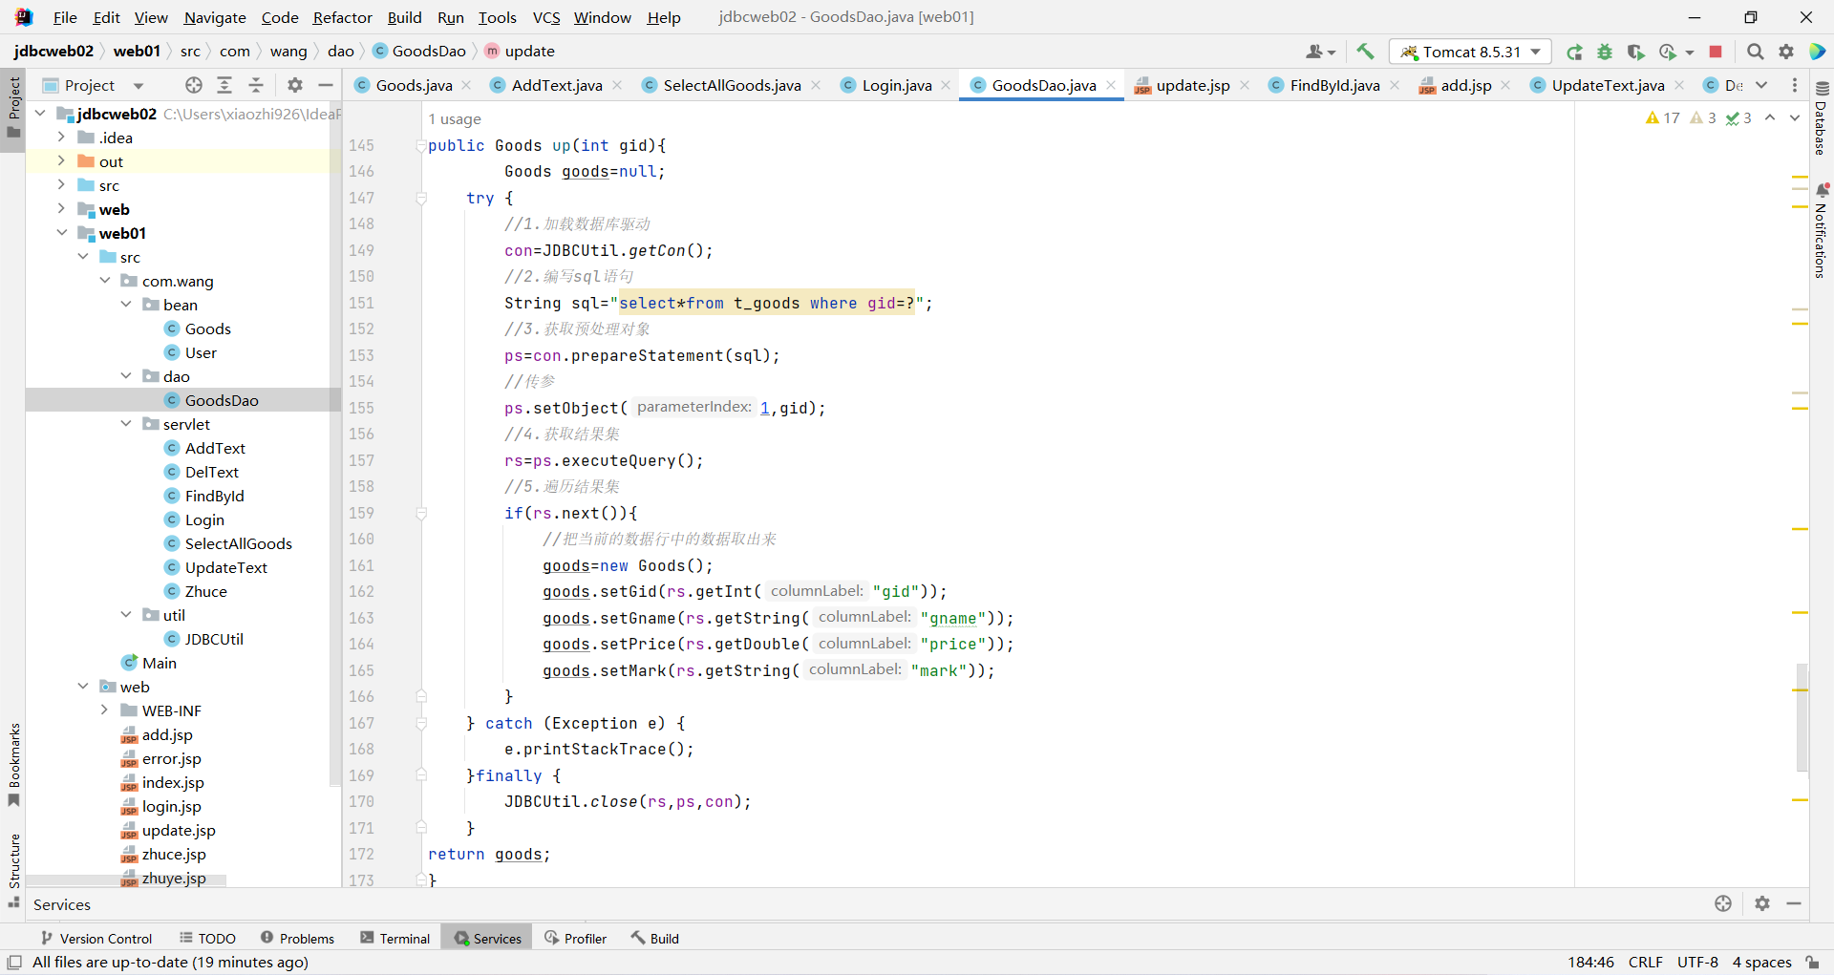Toggle tool window quick-access icon in status bar
The width and height of the screenshot is (1834, 975).
14,962
